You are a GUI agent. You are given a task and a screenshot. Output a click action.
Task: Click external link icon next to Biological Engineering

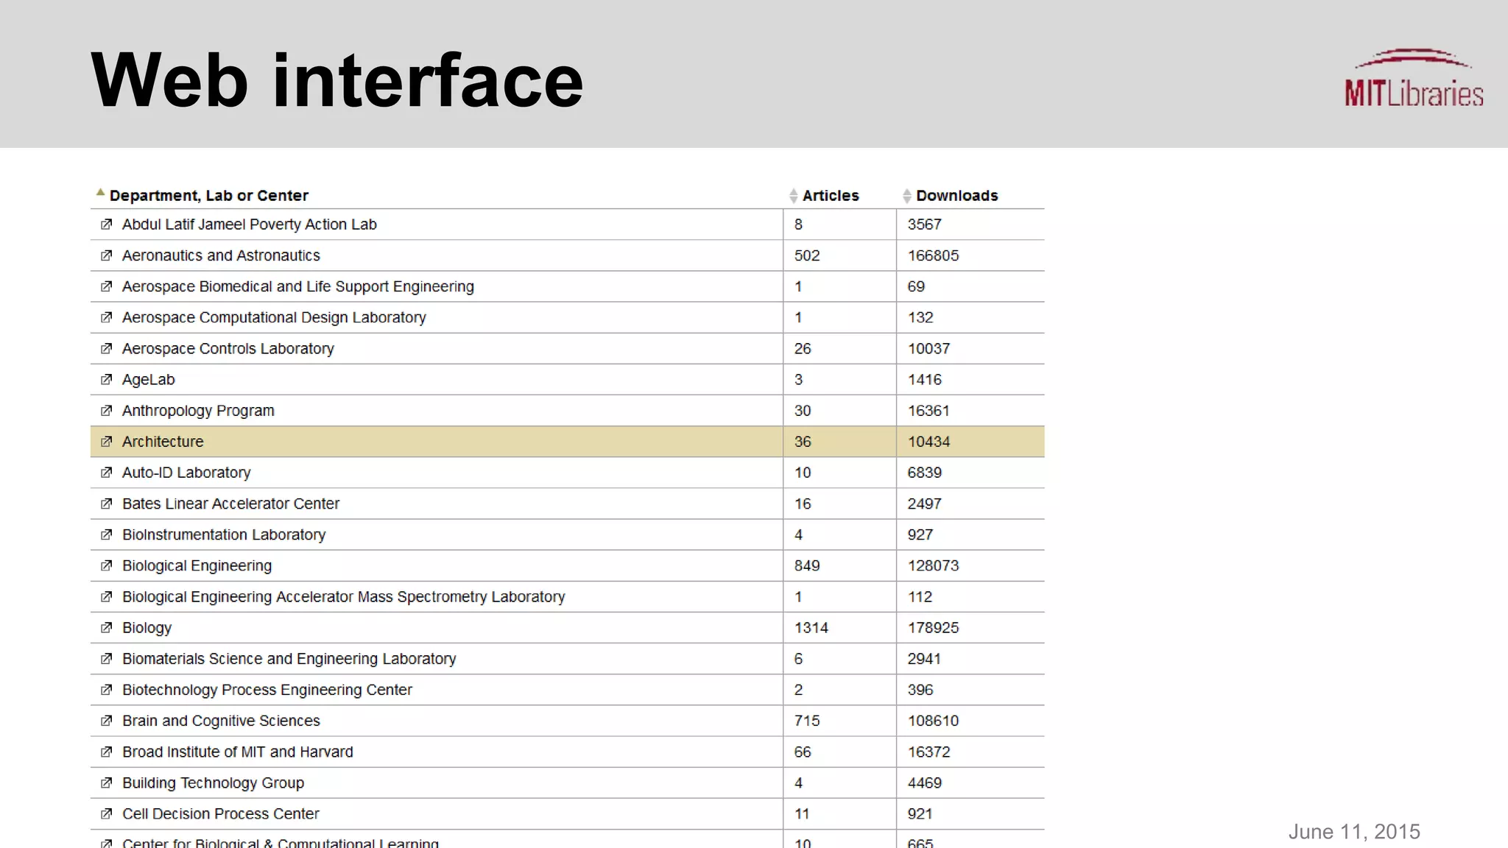[x=107, y=565]
